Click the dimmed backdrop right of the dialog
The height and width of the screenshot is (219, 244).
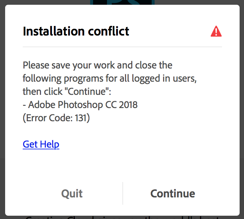coord(242,109)
